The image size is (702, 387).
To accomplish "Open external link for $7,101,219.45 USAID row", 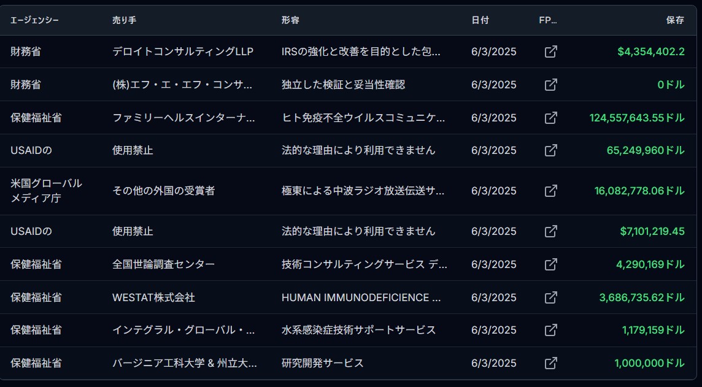I will point(550,231).
